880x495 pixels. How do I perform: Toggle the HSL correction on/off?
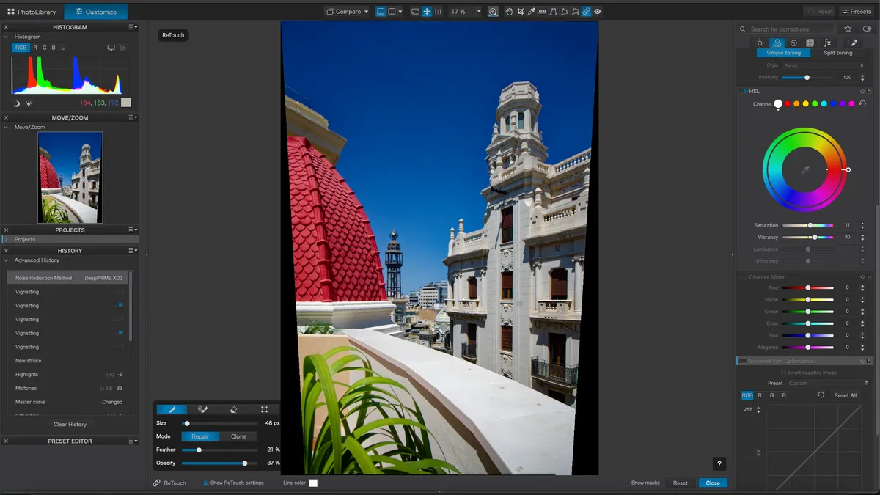click(744, 92)
